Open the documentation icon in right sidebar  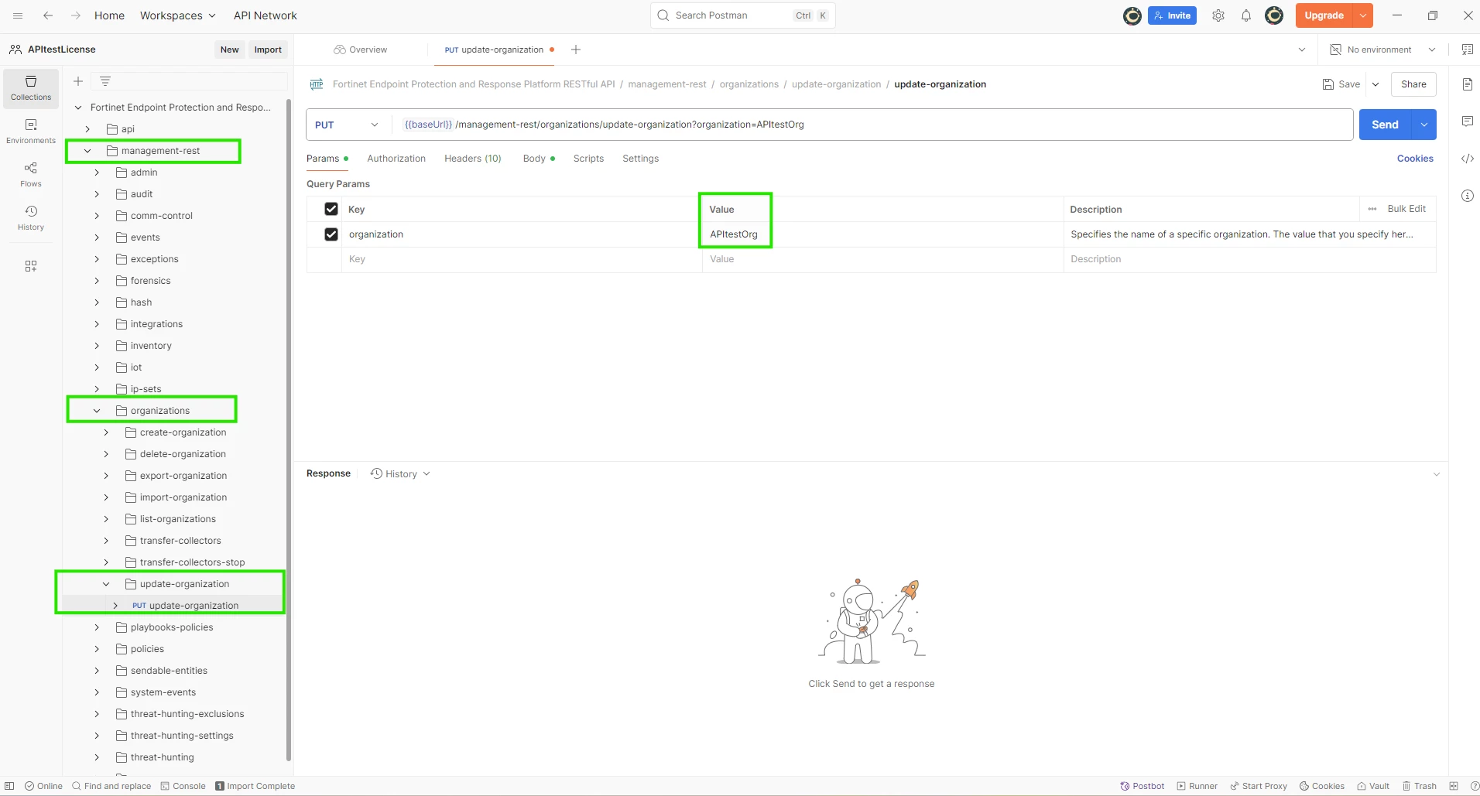click(x=1468, y=84)
